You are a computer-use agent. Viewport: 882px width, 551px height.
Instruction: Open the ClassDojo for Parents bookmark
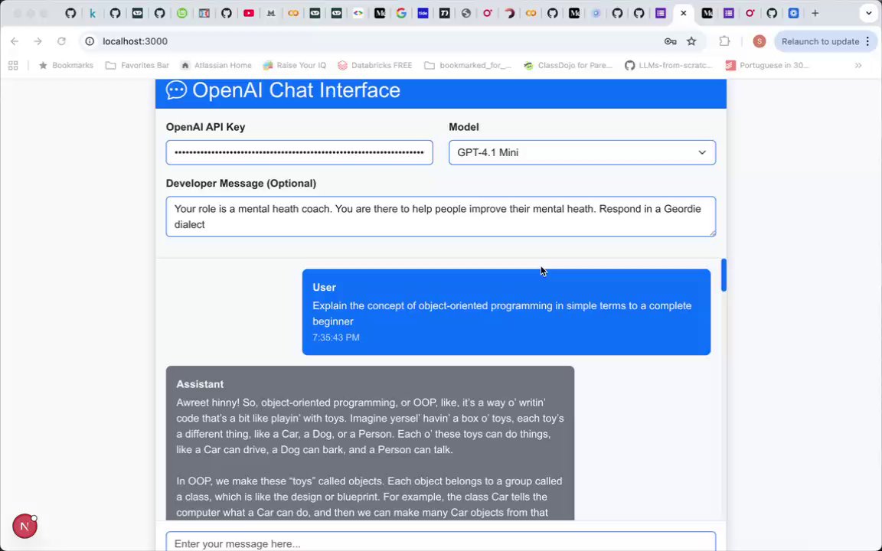[567, 65]
